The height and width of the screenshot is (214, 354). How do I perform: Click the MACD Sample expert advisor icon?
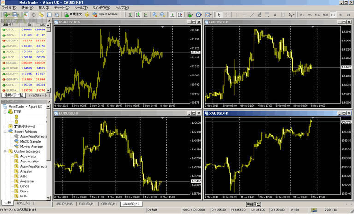(x=17, y=141)
